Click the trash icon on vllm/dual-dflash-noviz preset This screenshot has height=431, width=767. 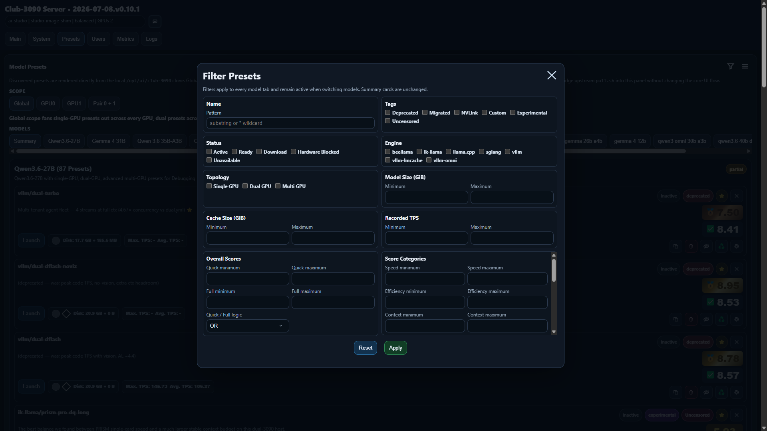[x=691, y=319]
